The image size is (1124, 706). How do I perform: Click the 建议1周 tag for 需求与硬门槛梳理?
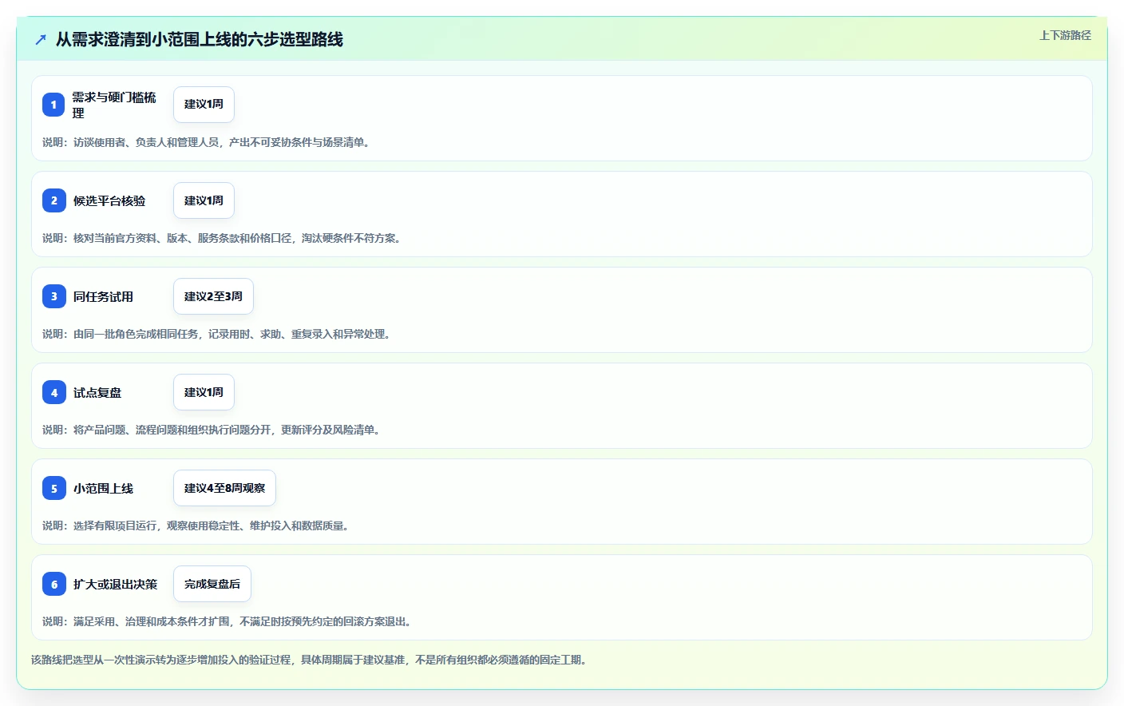(204, 105)
